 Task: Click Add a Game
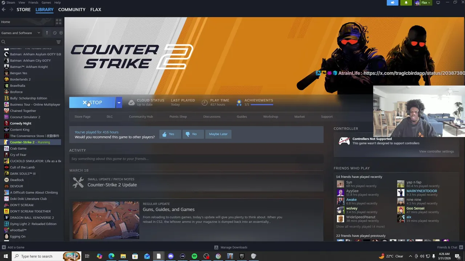13,247
